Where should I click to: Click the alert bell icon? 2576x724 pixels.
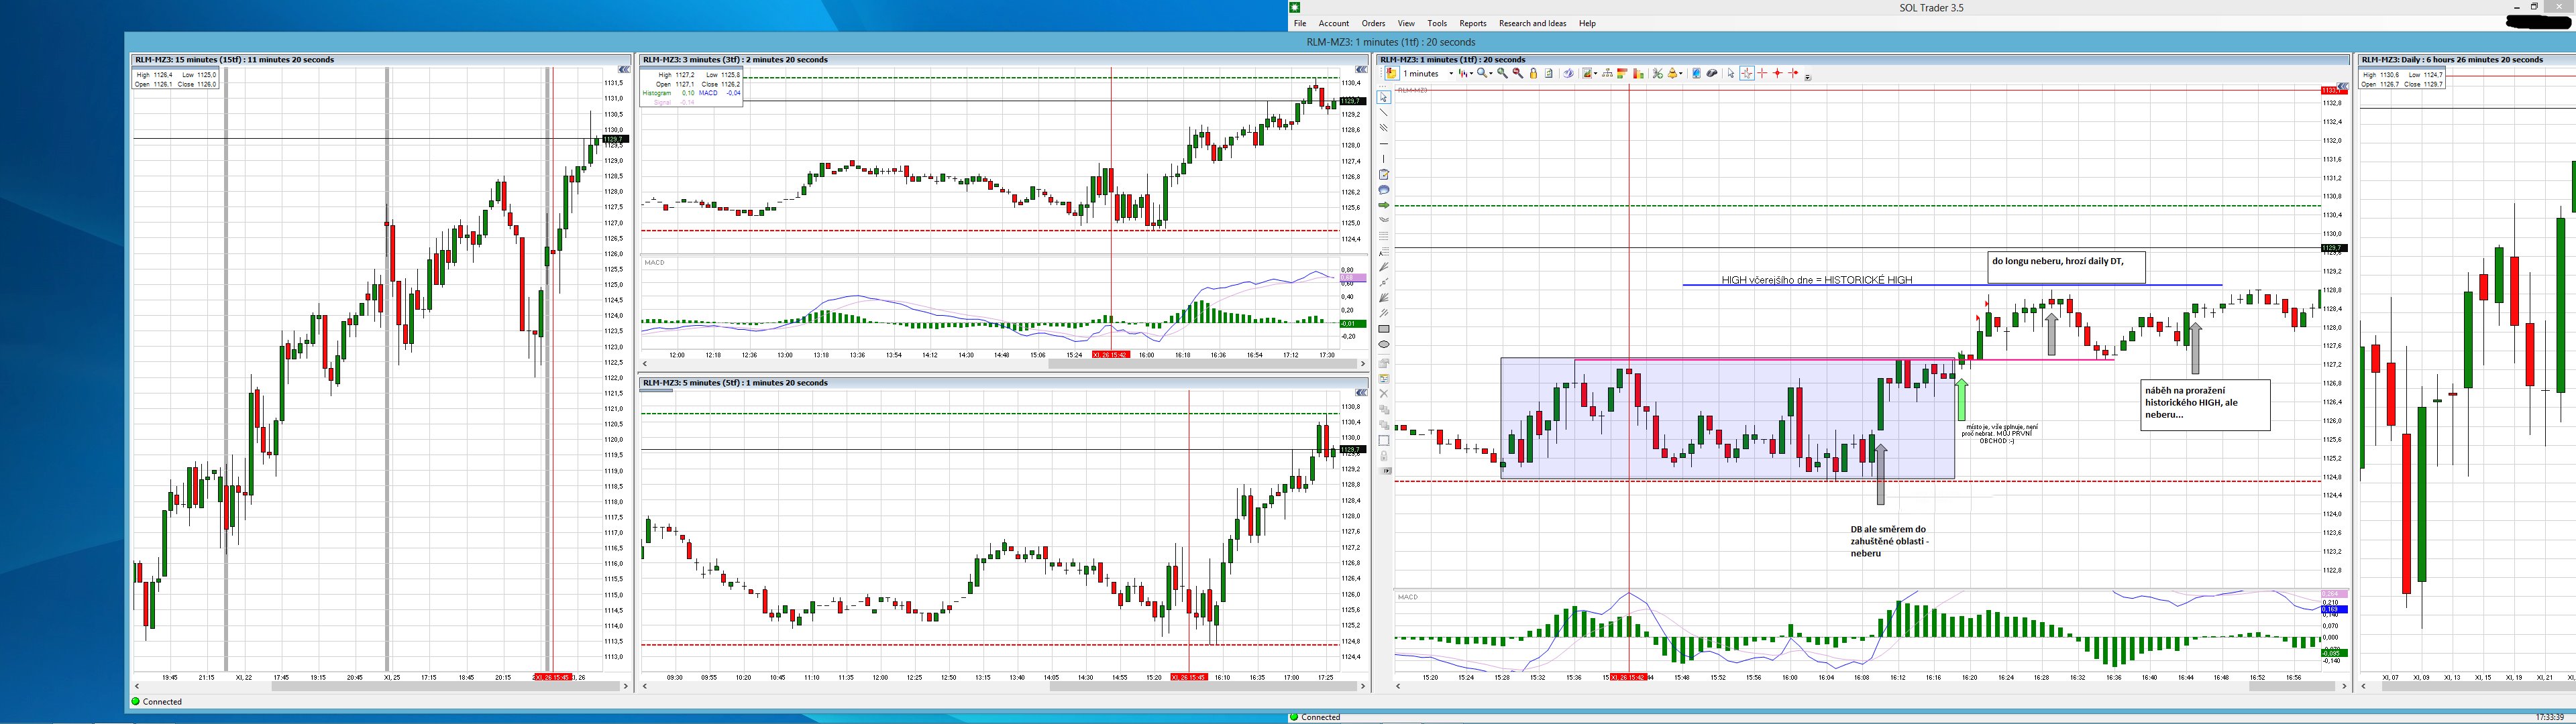click(x=1672, y=73)
